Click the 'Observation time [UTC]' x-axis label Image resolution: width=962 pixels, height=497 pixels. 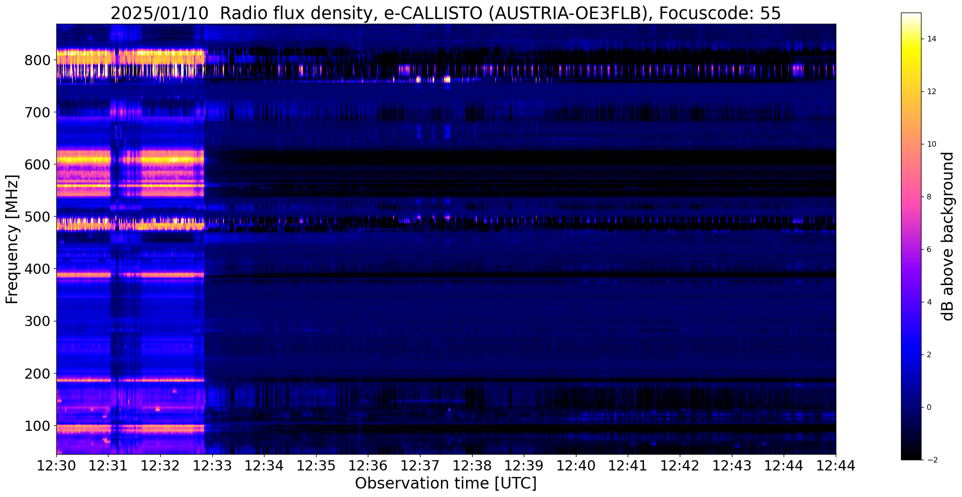pyautogui.click(x=446, y=483)
